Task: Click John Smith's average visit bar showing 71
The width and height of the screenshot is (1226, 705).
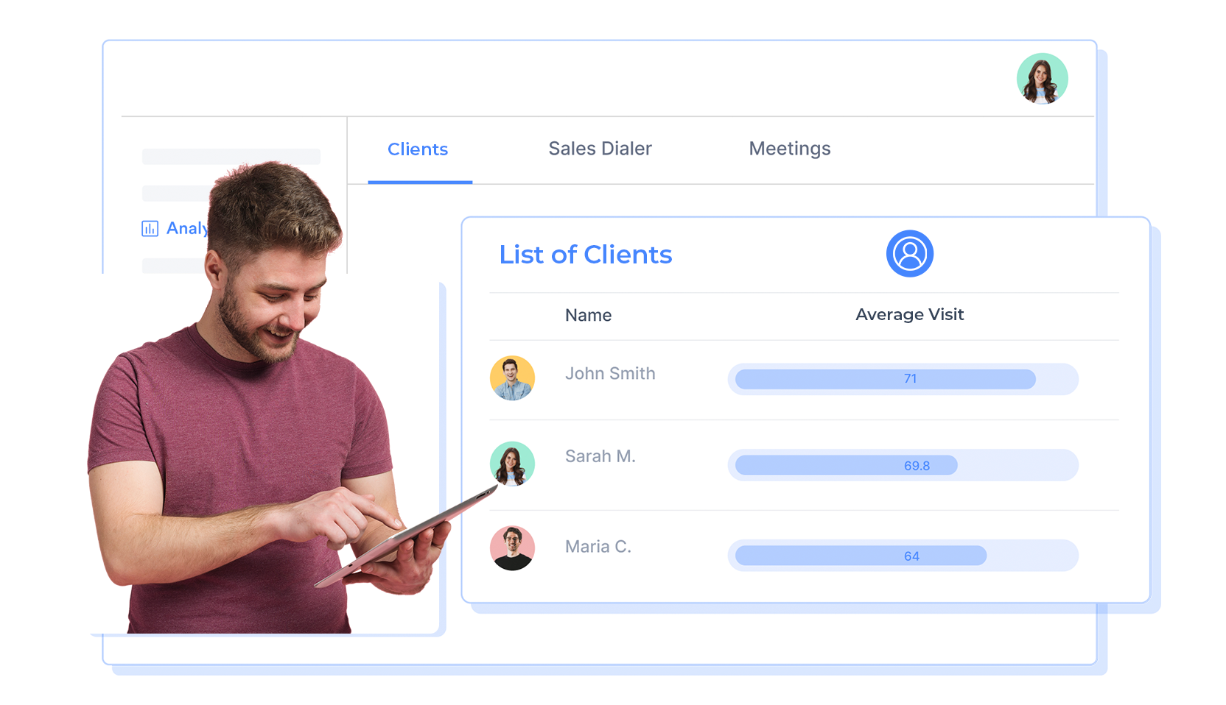Action: [886, 379]
